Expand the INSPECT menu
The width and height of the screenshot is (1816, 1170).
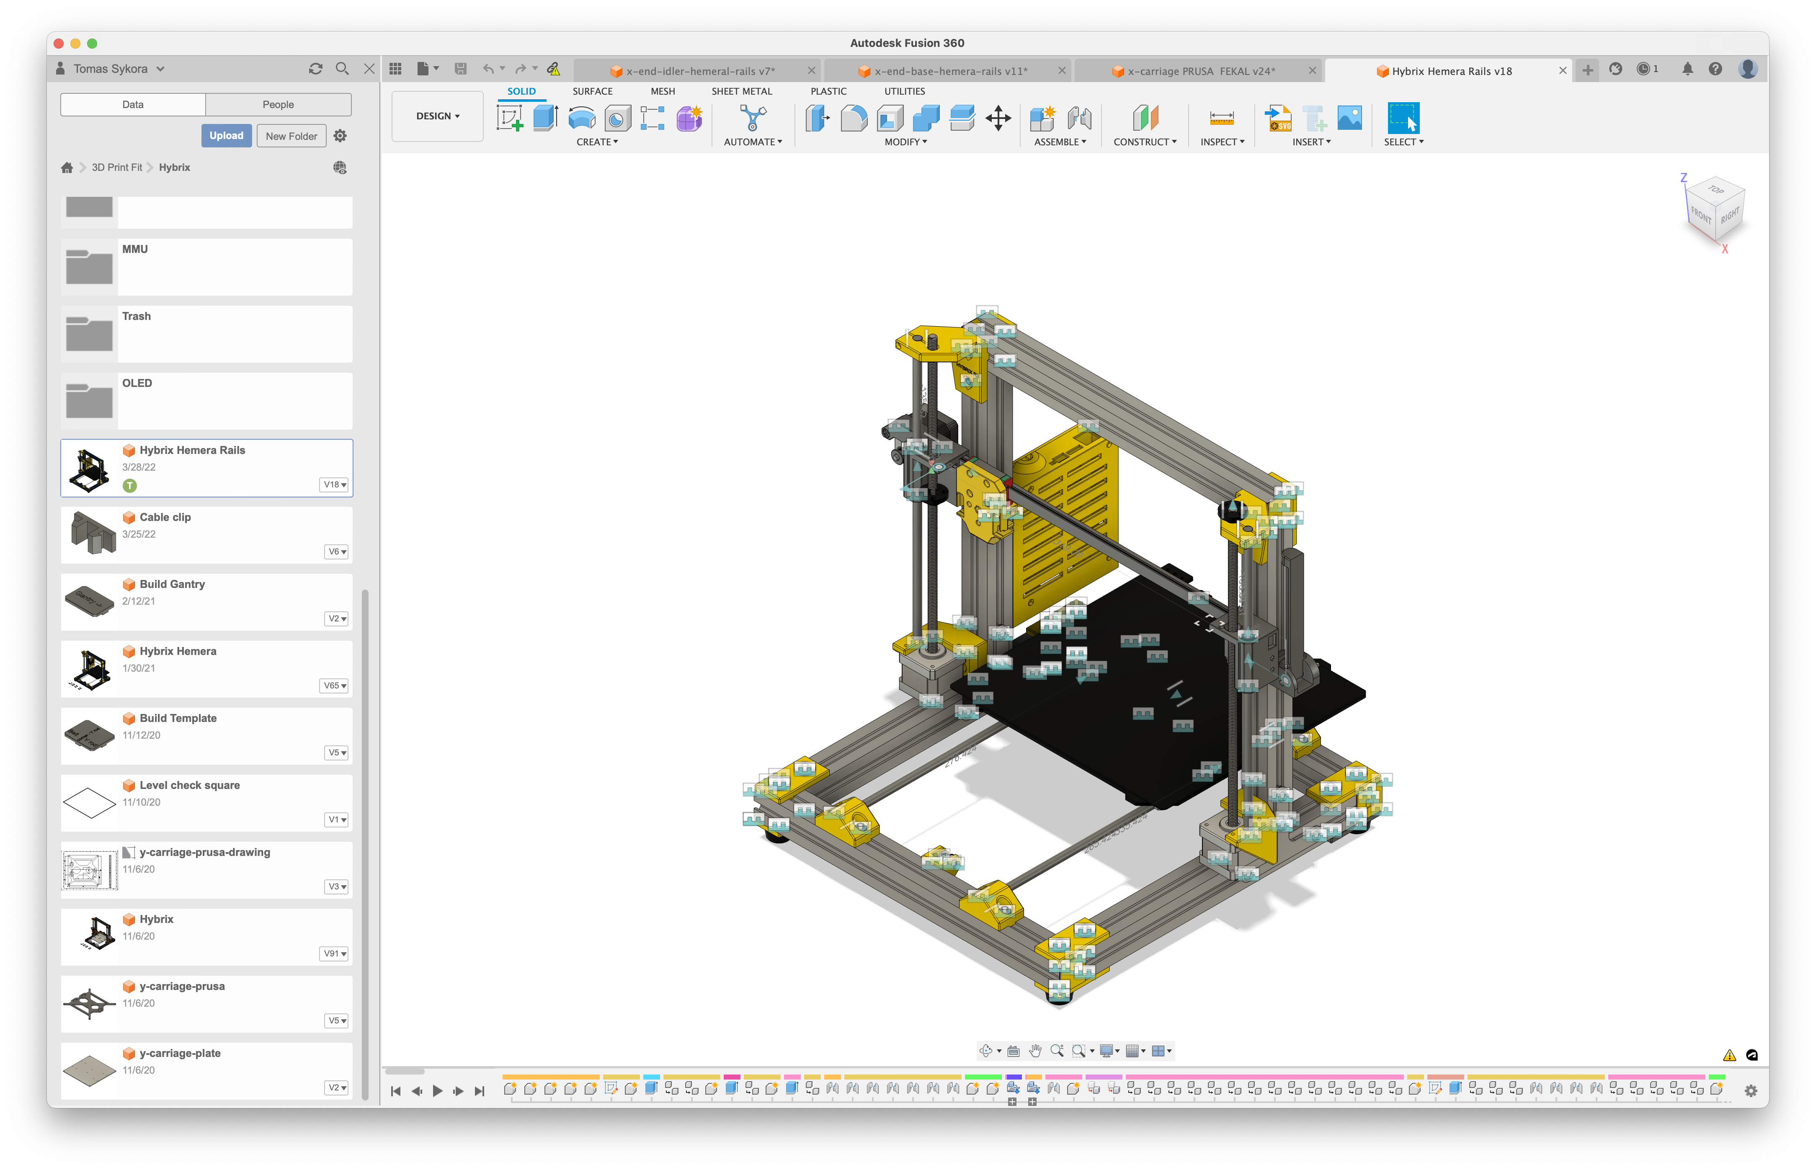point(1223,142)
